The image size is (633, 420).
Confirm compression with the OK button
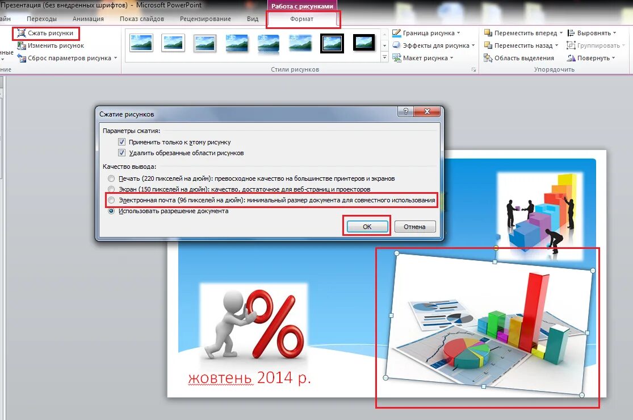(x=367, y=227)
